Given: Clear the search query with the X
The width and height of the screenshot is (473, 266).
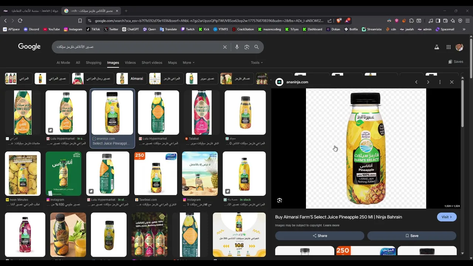Looking at the screenshot, I should tap(225, 47).
